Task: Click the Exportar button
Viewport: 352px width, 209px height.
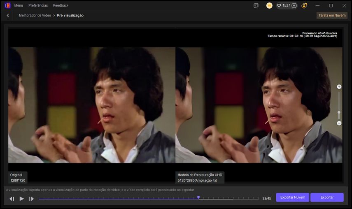Action: [x=327, y=197]
